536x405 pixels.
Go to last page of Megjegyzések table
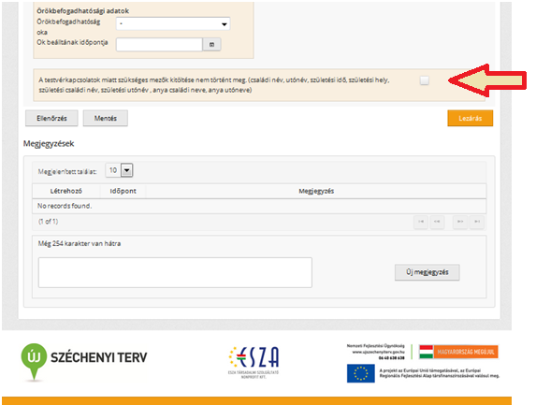(x=476, y=222)
